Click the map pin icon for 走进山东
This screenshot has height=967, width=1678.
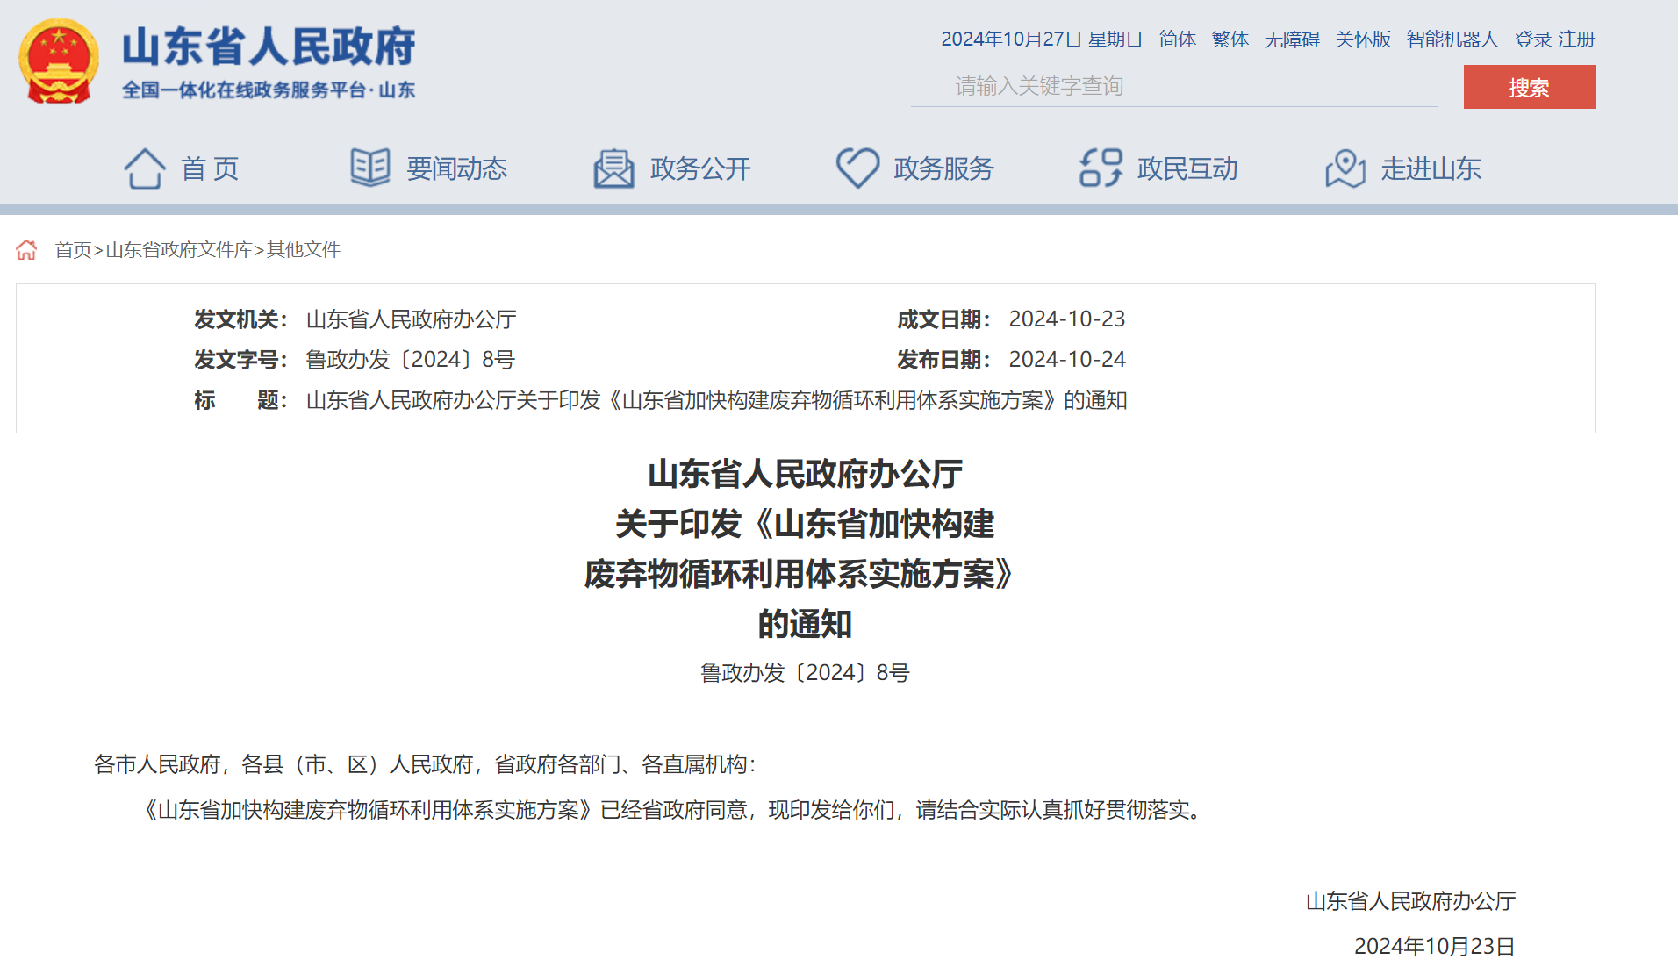point(1345,168)
